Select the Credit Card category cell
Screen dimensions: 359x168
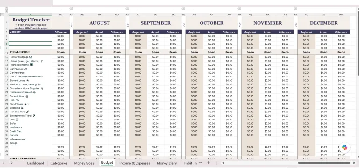click(30, 131)
